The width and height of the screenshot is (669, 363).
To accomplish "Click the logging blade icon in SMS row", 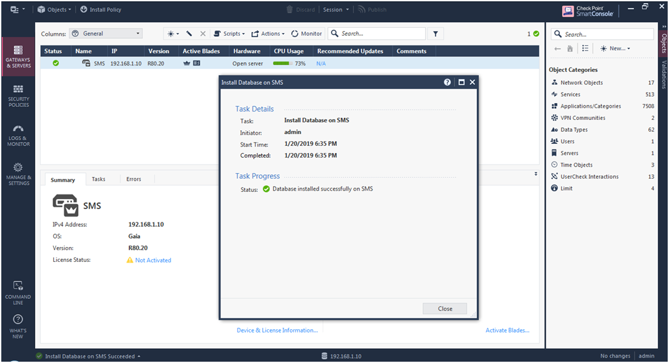I will 197,63.
